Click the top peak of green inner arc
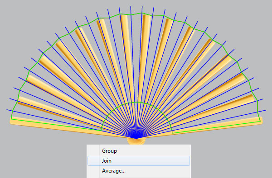 [136, 102]
